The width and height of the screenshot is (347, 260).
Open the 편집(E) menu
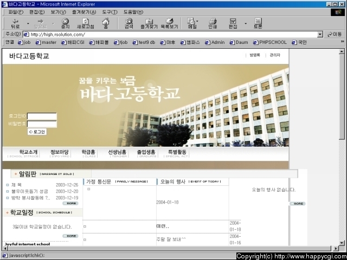(37, 12)
